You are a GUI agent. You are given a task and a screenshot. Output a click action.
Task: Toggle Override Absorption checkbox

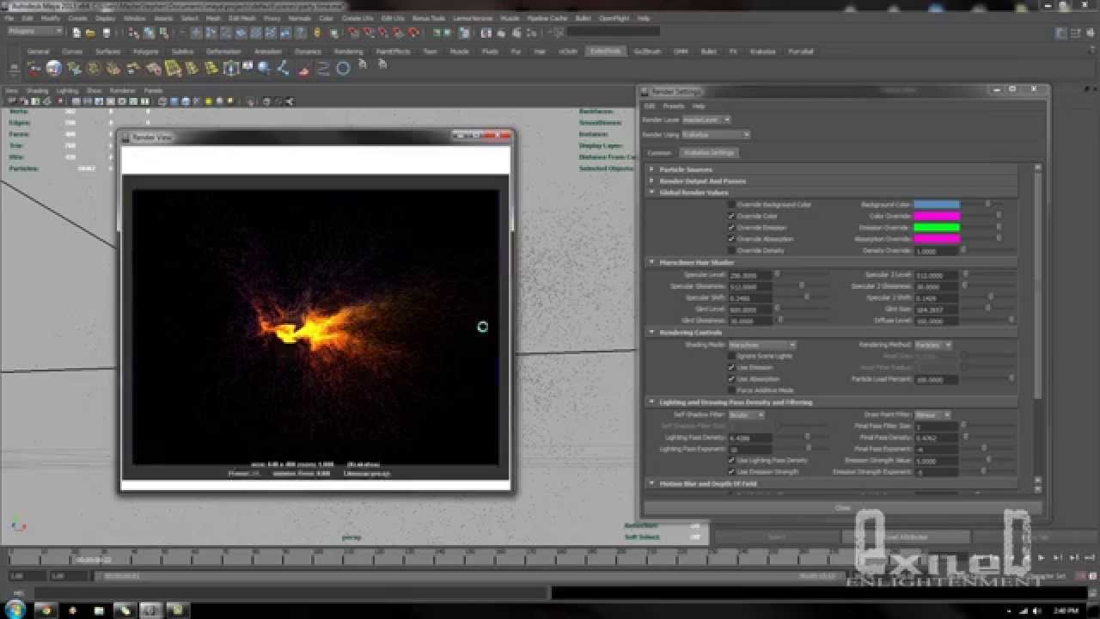tap(731, 239)
